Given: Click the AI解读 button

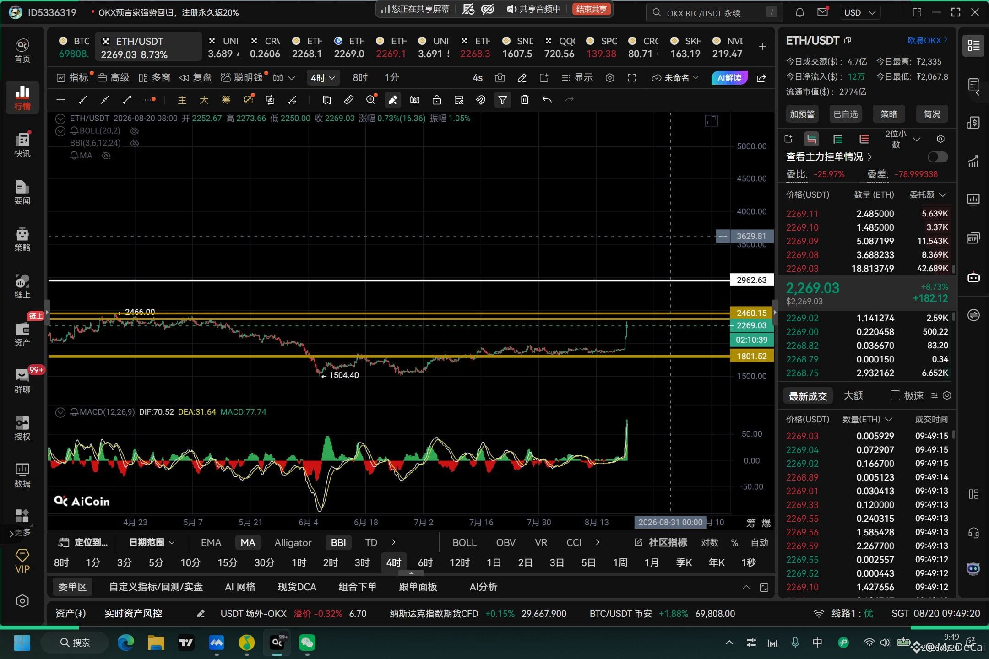Looking at the screenshot, I should 729,78.
